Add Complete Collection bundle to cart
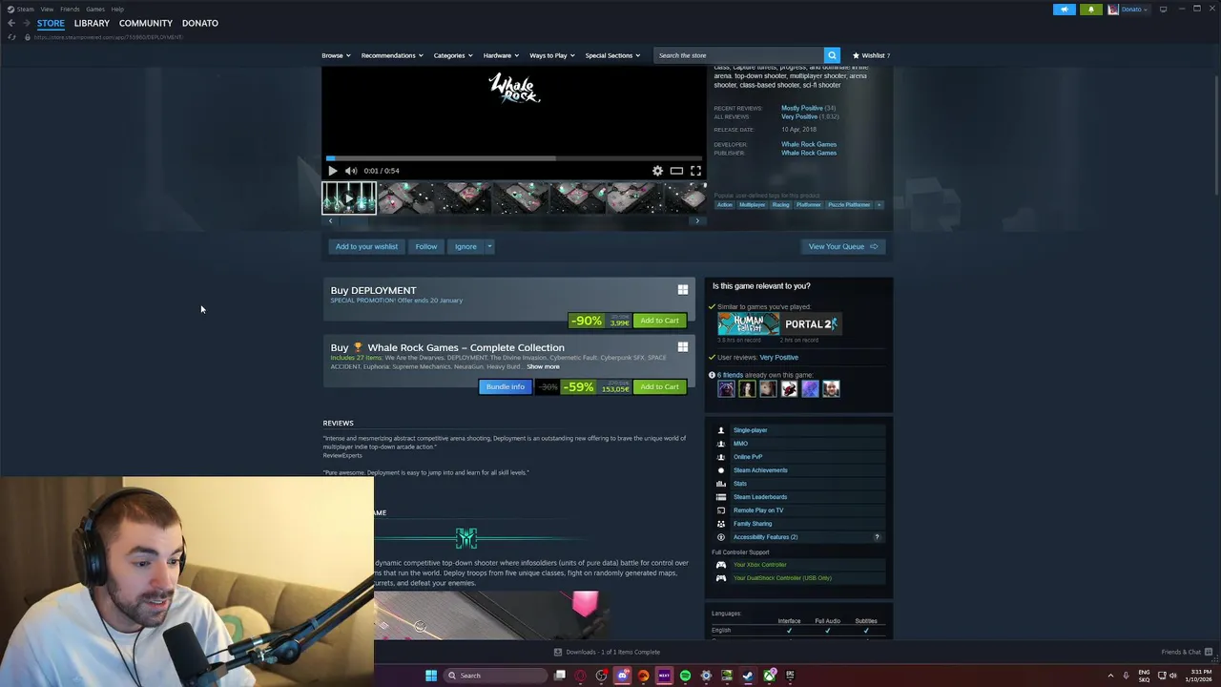Image resolution: width=1221 pixels, height=687 pixels. pyautogui.click(x=660, y=386)
